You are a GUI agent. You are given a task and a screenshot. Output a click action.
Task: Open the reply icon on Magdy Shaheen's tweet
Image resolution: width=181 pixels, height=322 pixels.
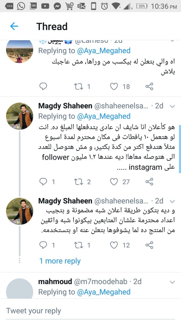(x=43, y=182)
